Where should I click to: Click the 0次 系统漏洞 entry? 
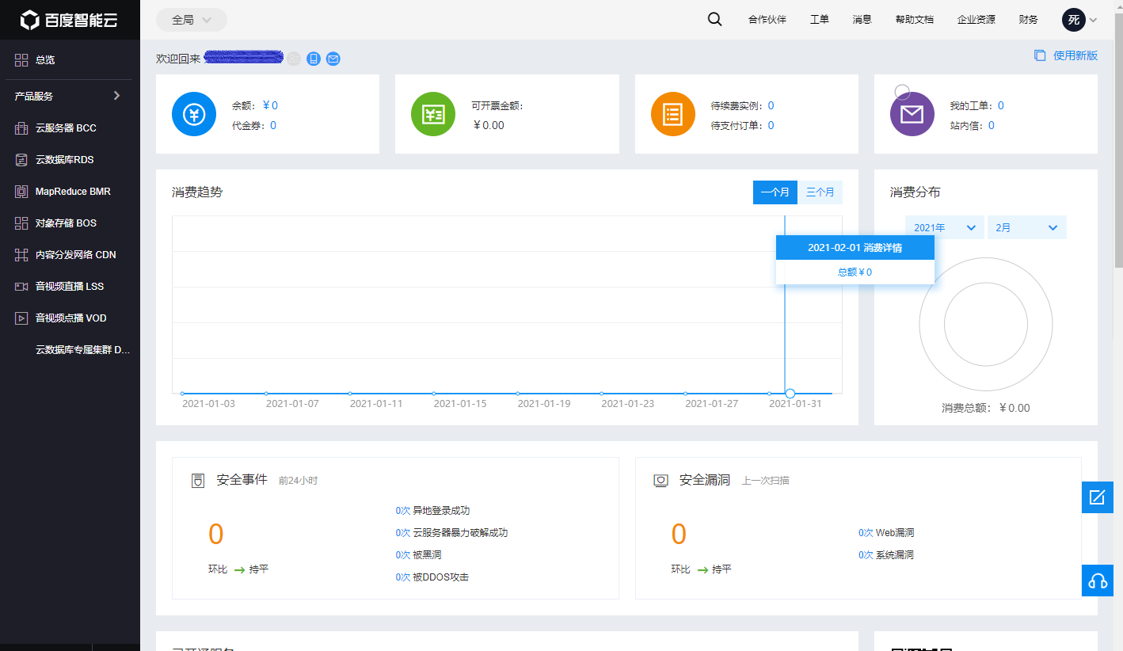886,555
